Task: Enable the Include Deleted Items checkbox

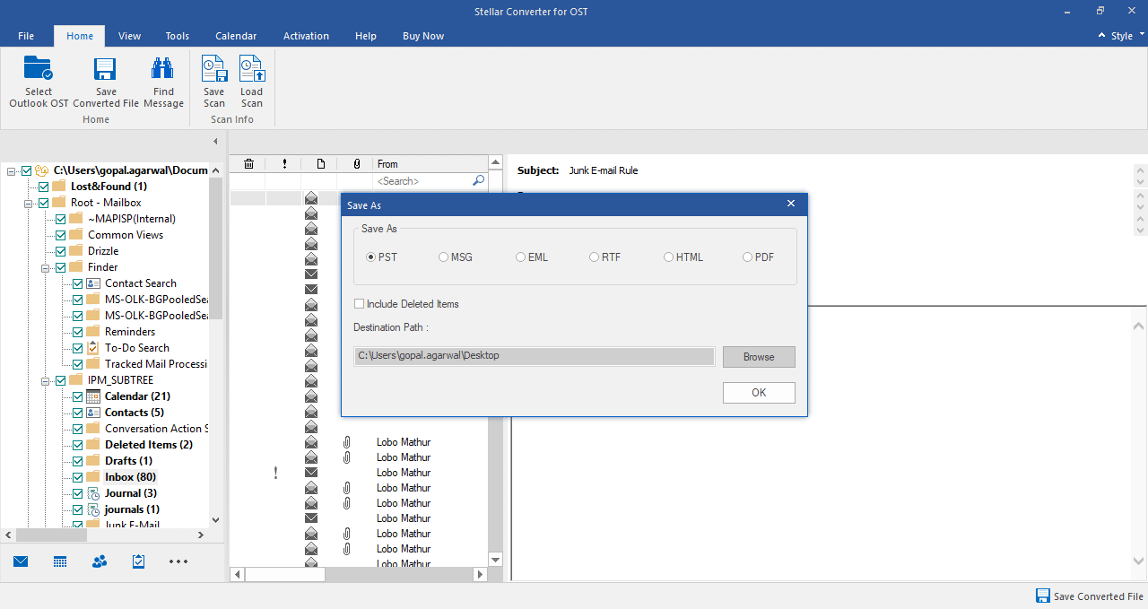Action: pyautogui.click(x=360, y=304)
